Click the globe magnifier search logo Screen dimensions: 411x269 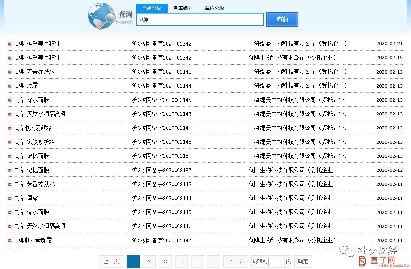coord(102,16)
